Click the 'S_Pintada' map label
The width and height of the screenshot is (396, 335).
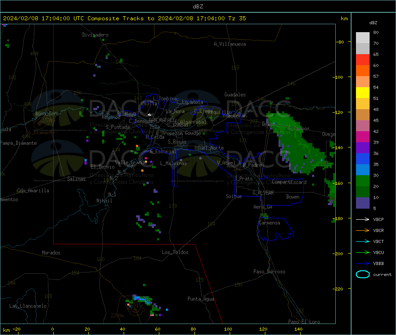(117, 127)
